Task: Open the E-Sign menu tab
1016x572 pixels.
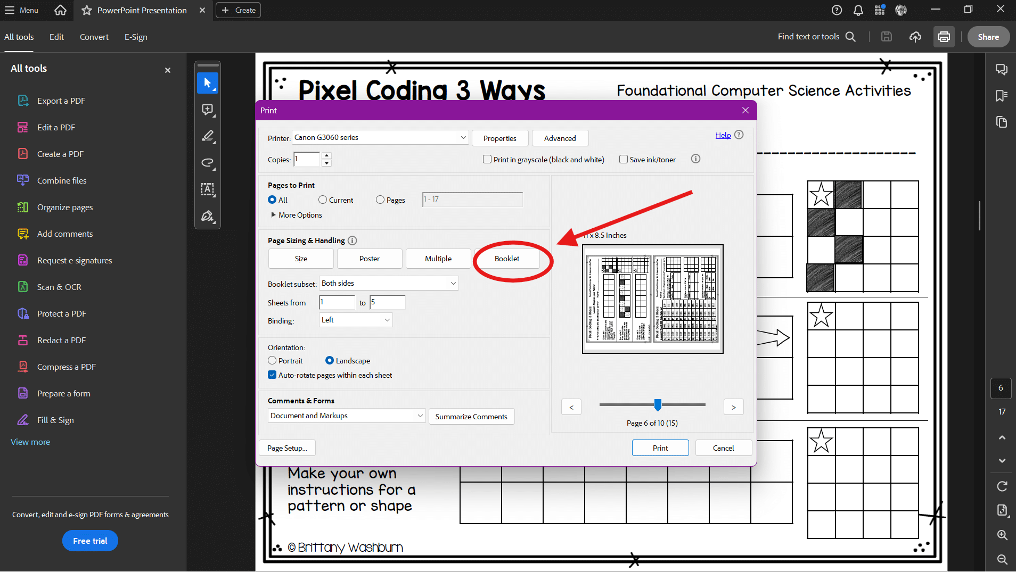Action: [136, 37]
